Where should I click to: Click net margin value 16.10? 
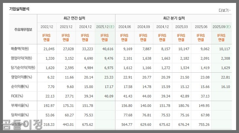(226, 87)
